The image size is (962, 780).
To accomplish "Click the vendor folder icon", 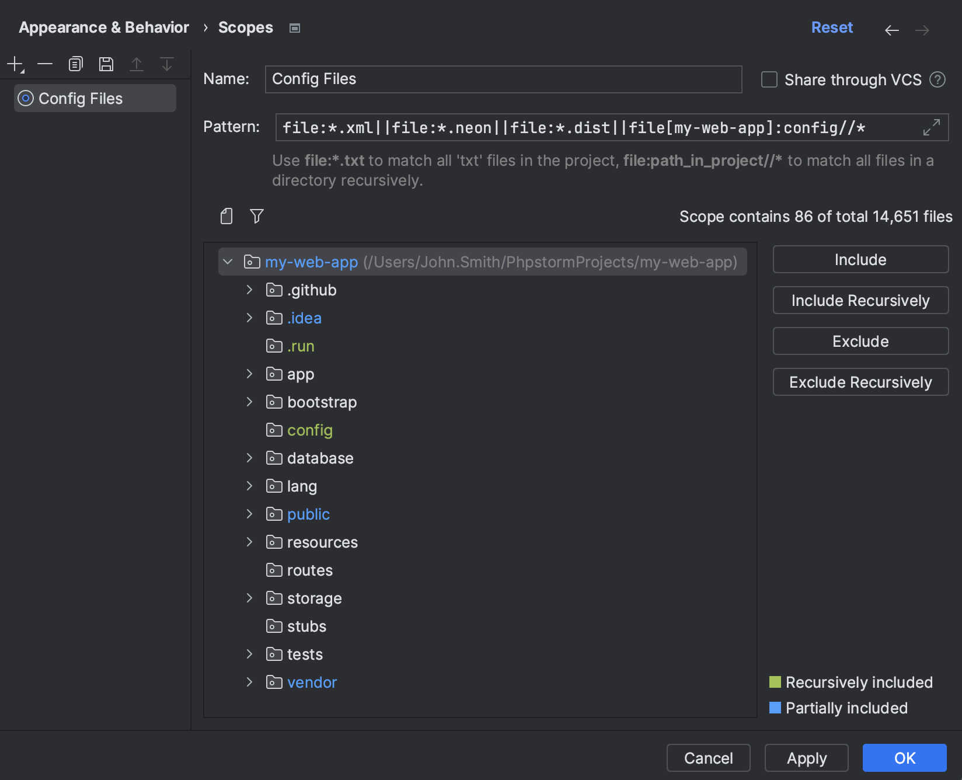I will click(274, 682).
